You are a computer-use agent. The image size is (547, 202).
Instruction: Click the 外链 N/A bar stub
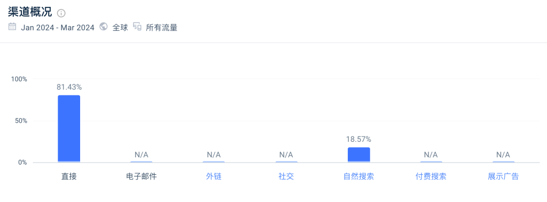click(214, 162)
